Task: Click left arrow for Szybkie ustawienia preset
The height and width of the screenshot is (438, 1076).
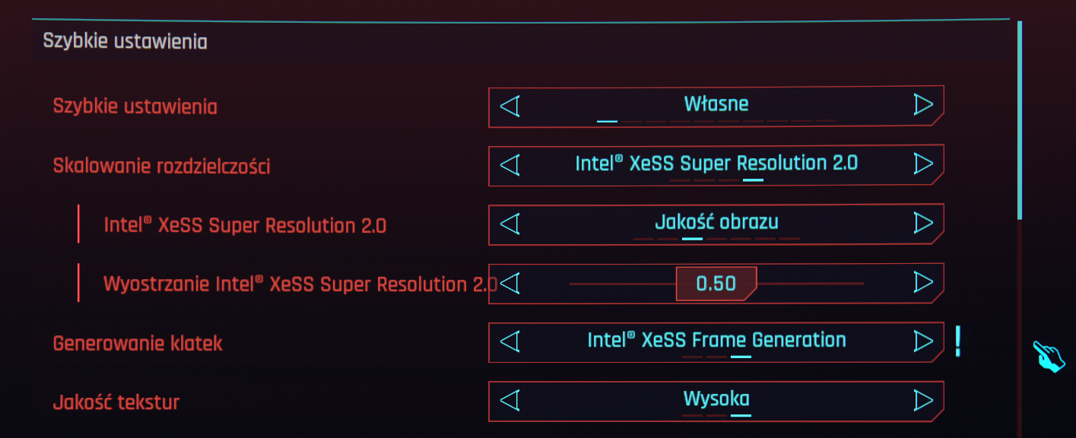Action: click(509, 105)
